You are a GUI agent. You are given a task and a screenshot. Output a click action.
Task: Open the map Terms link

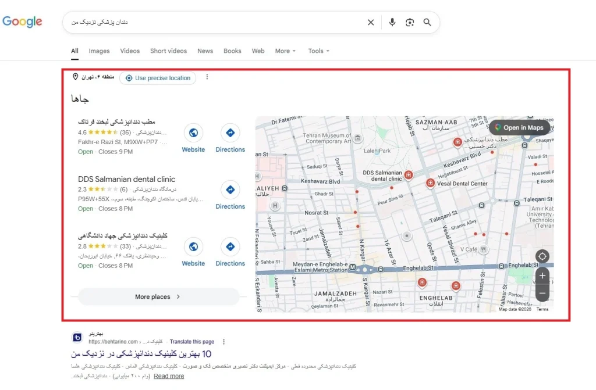tap(542, 309)
